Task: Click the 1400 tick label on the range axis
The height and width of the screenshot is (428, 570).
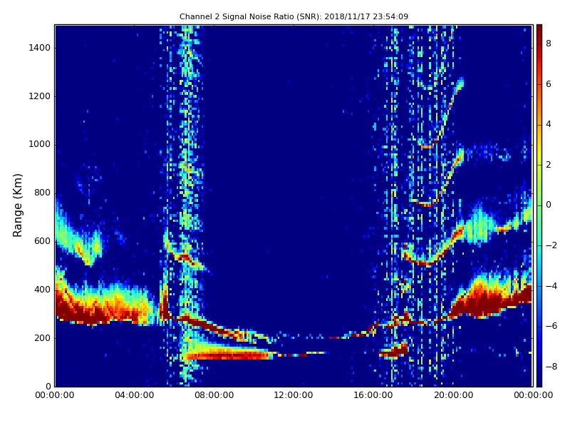Action: (x=40, y=48)
